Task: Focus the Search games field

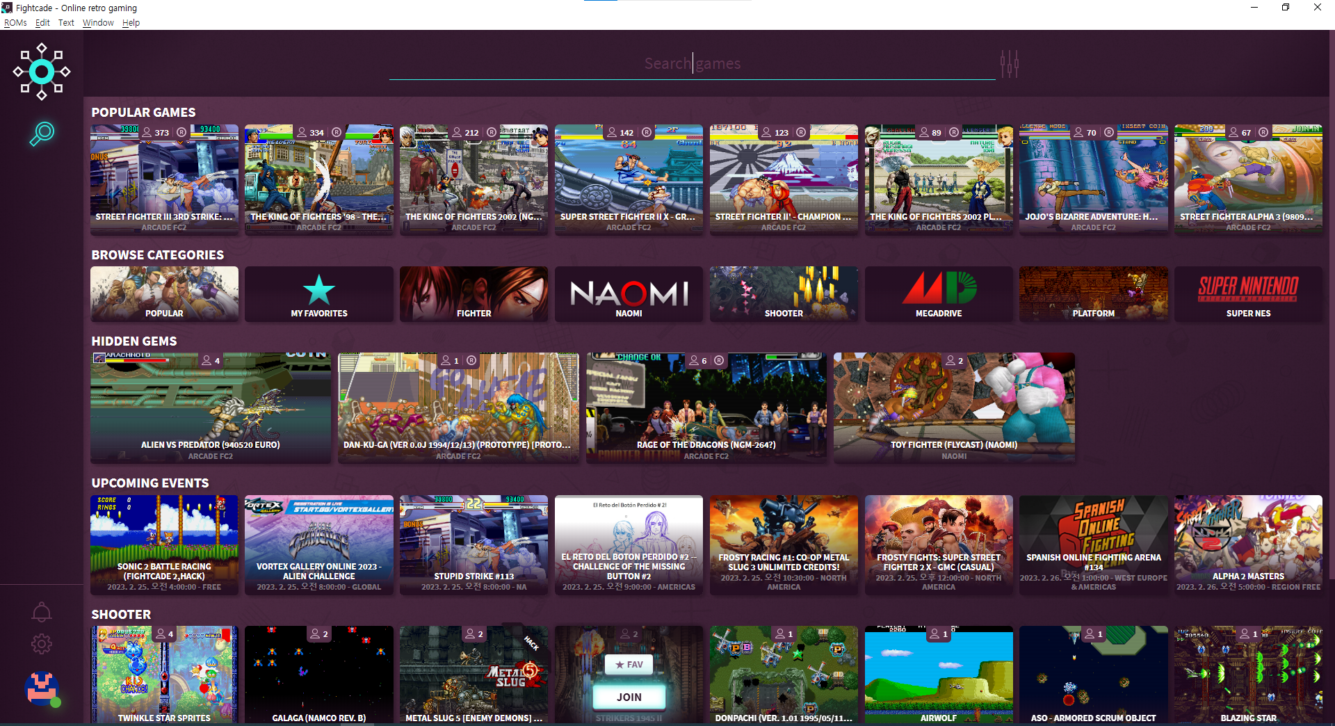Action: click(x=692, y=64)
